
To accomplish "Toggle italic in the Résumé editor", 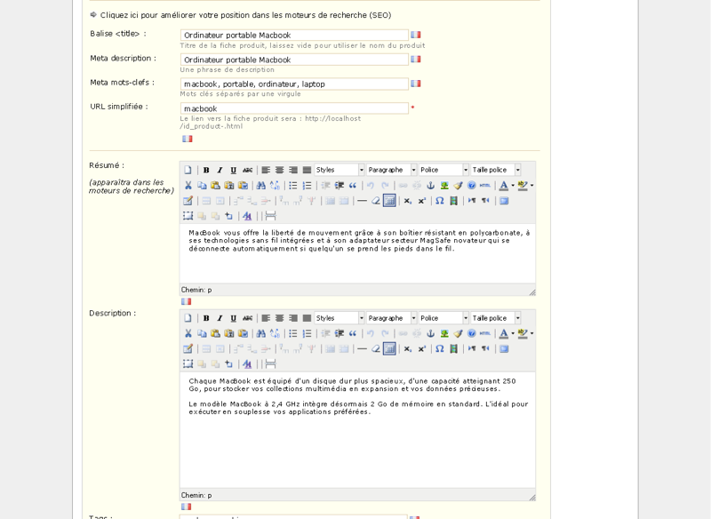I will (220, 170).
